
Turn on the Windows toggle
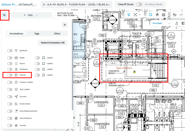(10, 69)
